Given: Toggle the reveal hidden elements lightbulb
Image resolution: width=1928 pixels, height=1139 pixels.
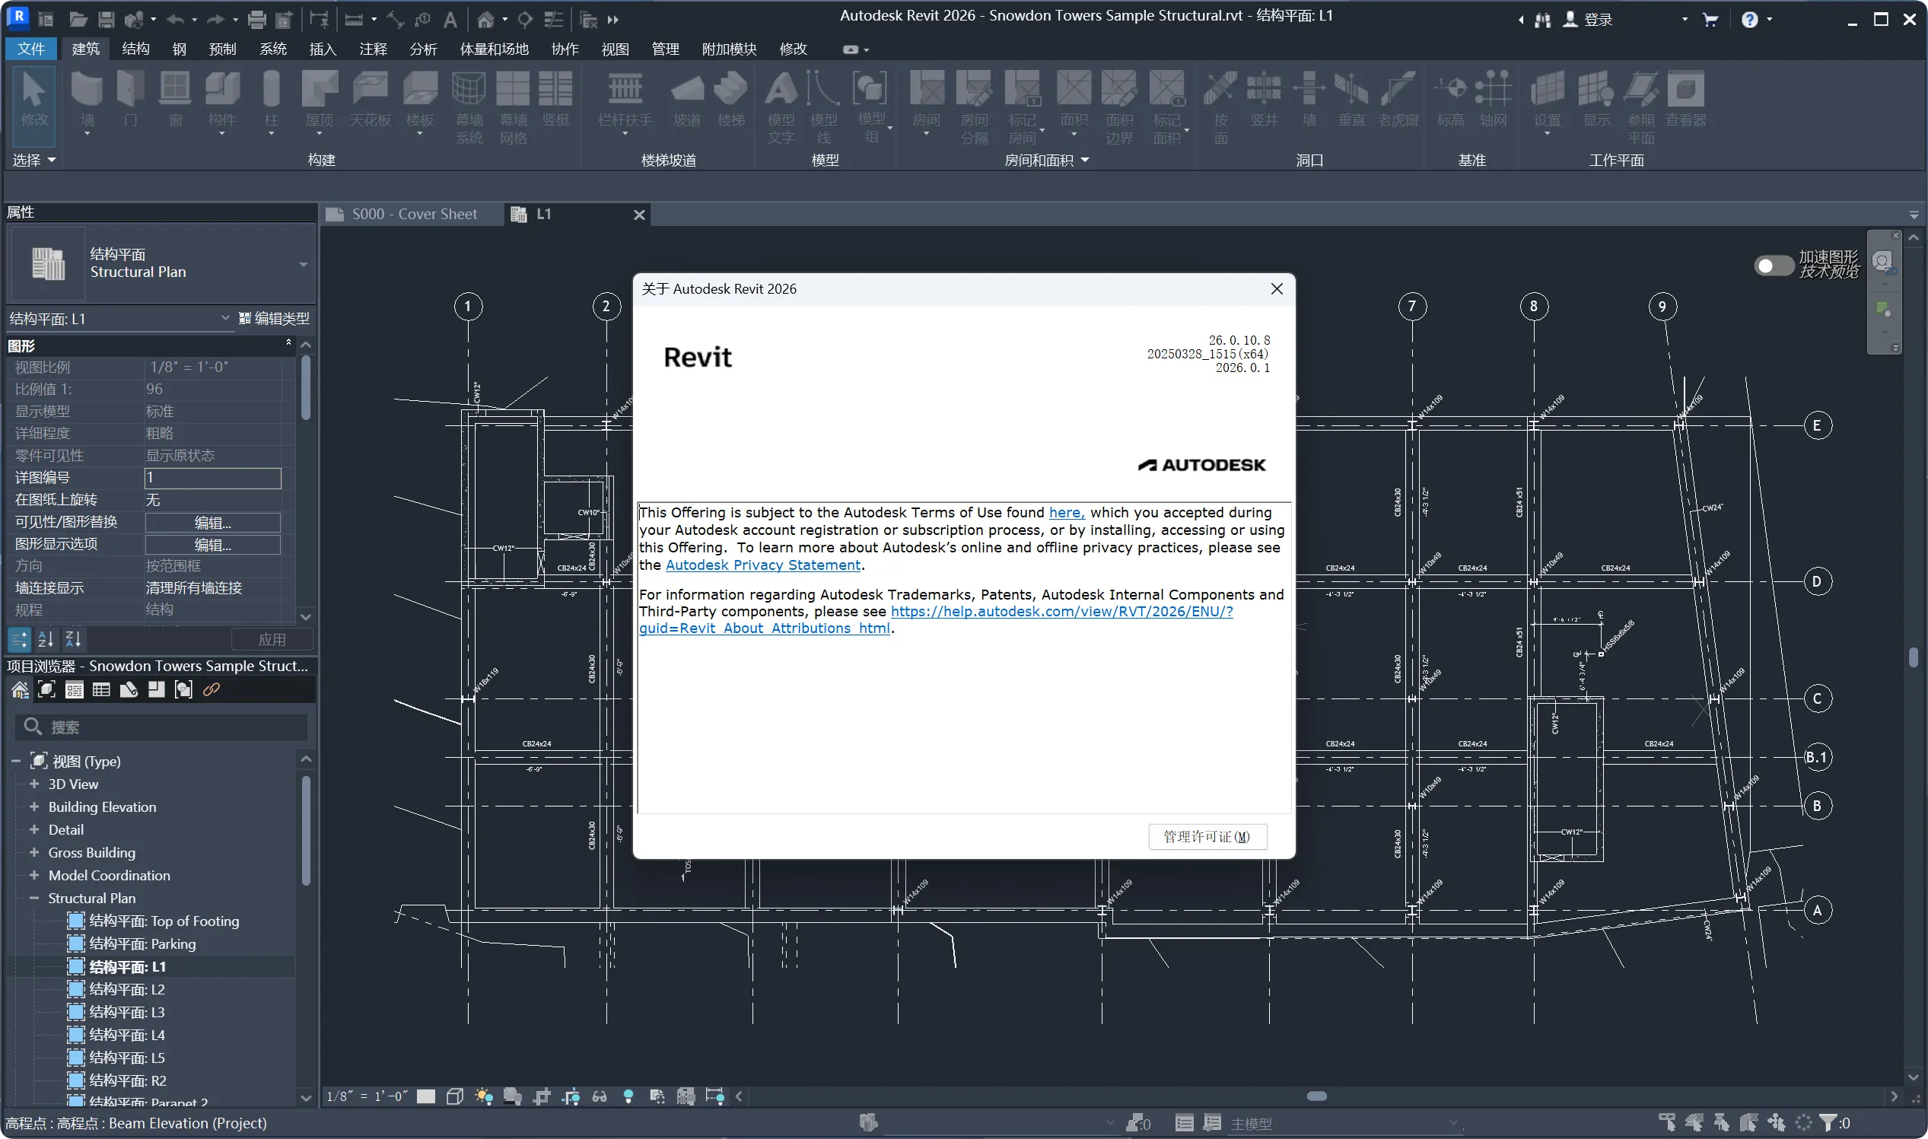Looking at the screenshot, I should tap(628, 1096).
